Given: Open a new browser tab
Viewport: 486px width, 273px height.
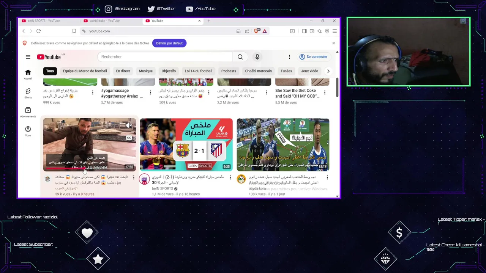Looking at the screenshot, I should coord(208,21).
